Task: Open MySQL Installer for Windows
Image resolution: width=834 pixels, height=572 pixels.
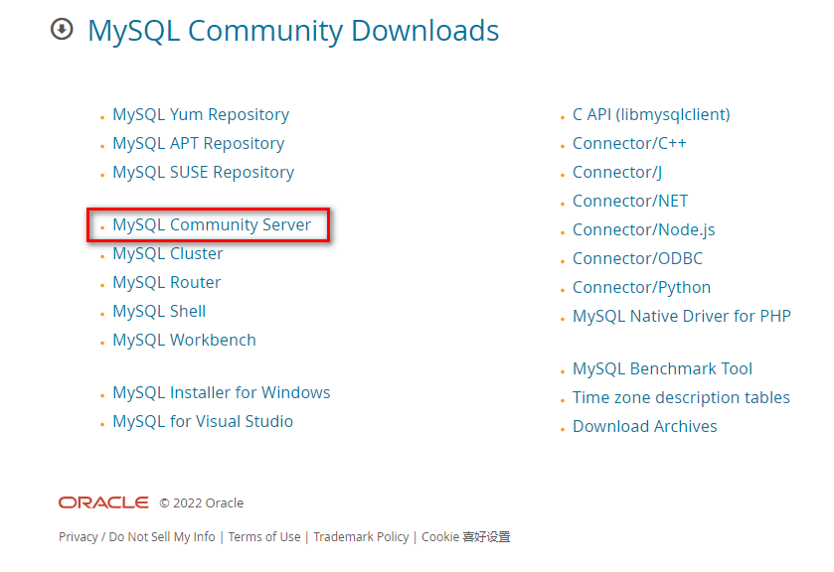Action: 222,392
